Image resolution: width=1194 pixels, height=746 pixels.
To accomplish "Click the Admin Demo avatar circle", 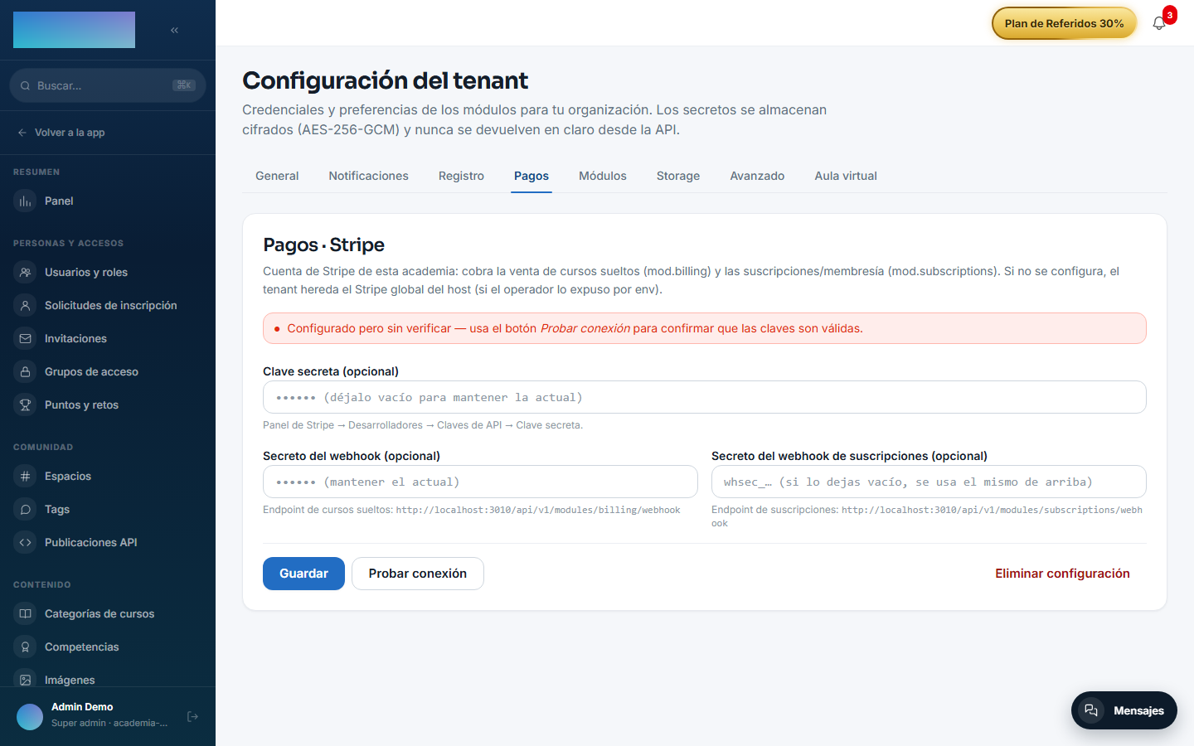I will pos(30,716).
